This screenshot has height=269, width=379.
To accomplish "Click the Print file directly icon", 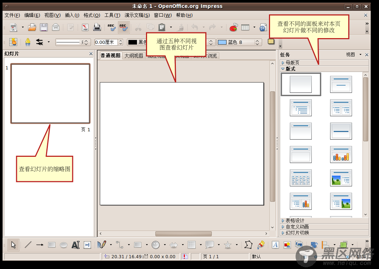I will [x=97, y=27].
